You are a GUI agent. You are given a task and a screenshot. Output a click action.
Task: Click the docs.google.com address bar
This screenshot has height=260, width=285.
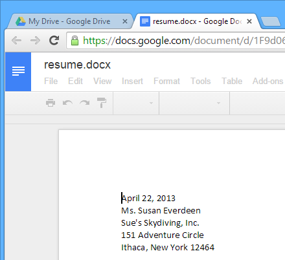tap(176, 41)
